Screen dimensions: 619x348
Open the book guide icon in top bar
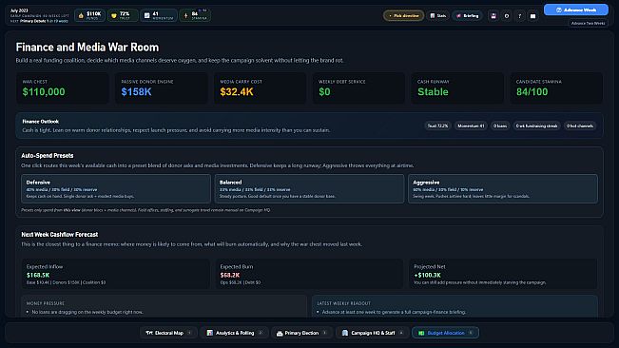click(532, 16)
